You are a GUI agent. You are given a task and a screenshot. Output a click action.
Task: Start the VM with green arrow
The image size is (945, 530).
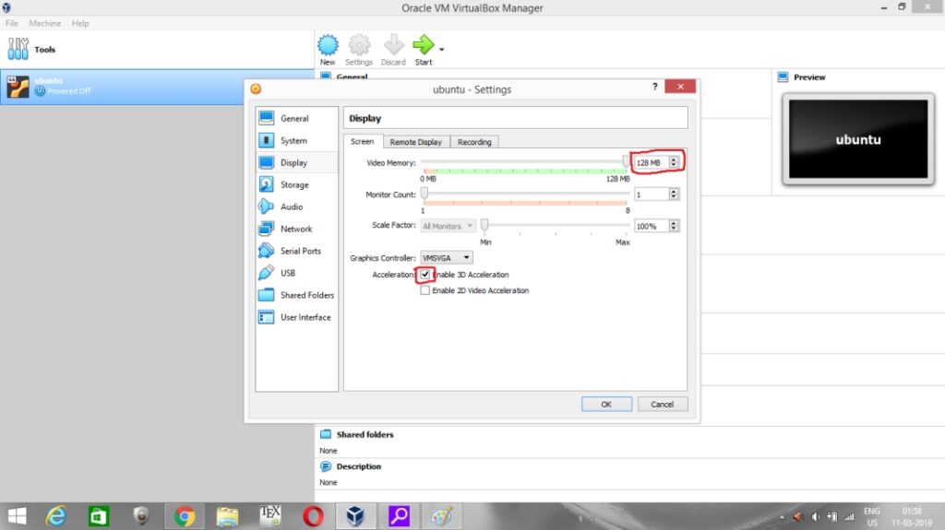pyautogui.click(x=423, y=50)
